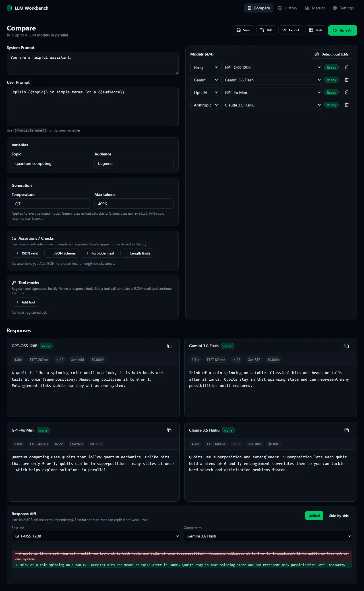
Task: Click into the User Prompt text area
Action: click(x=93, y=106)
